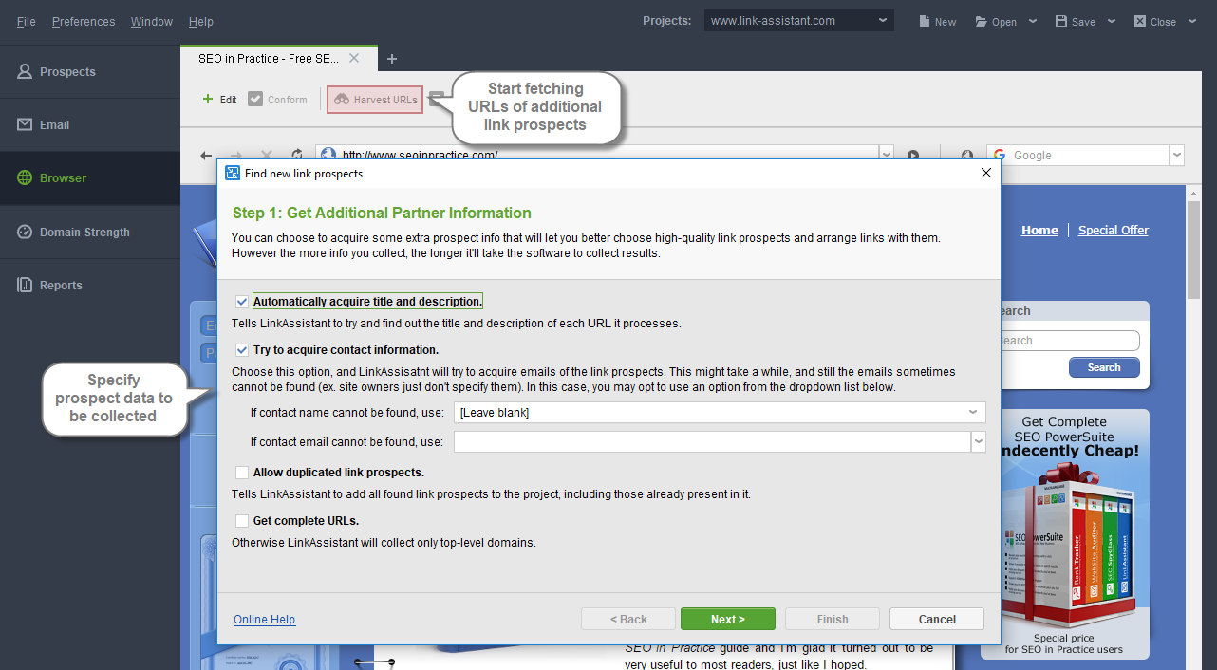Screen dimensions: 1217x670
Task: Follow the Special Offer link on the webpage
Action: [1114, 230]
